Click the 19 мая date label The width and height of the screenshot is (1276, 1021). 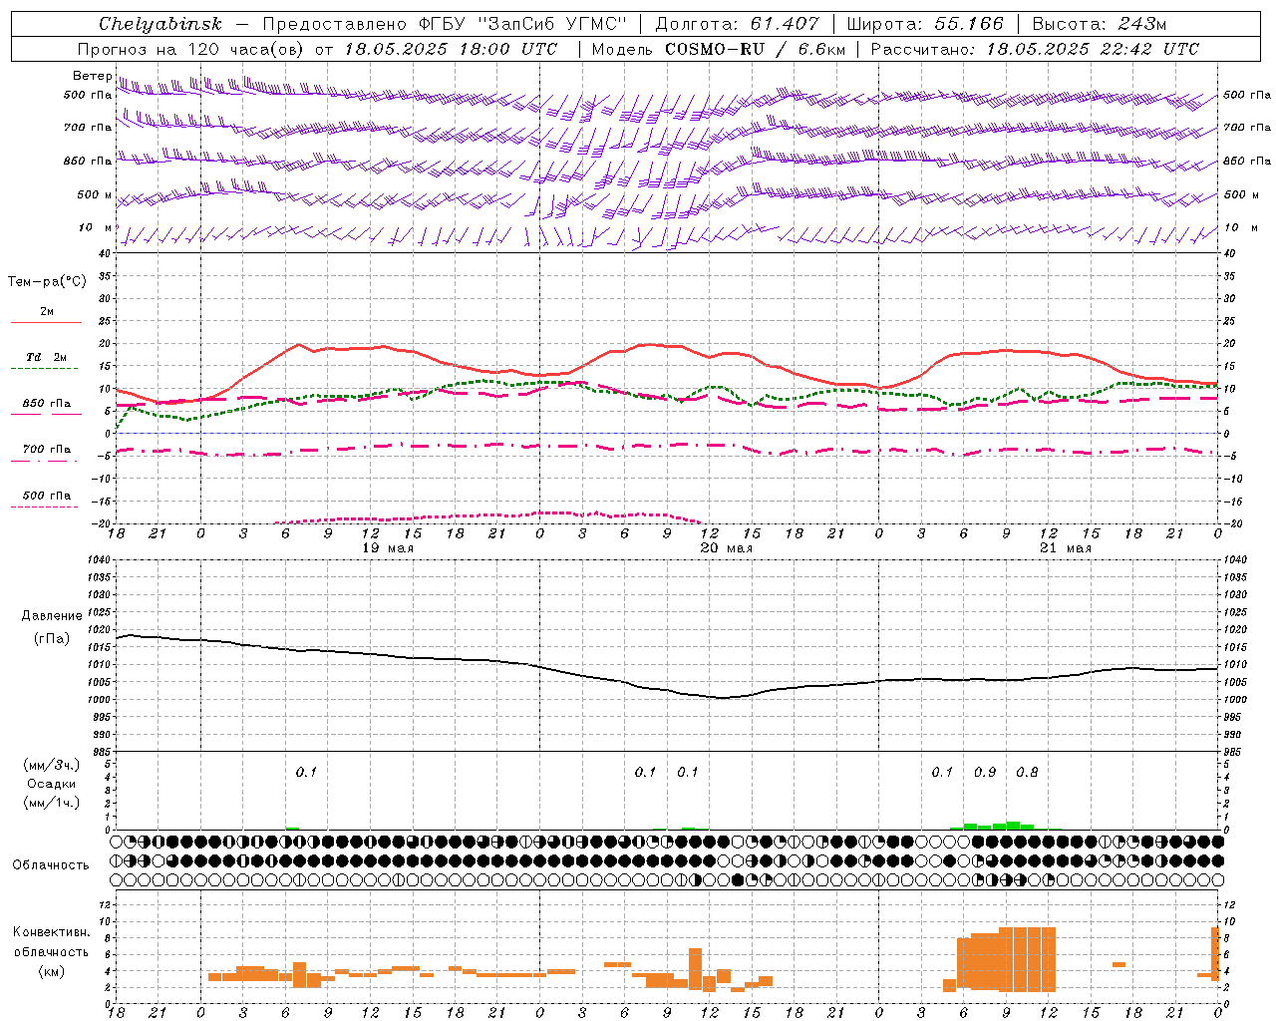(387, 548)
